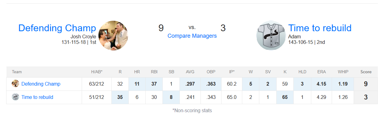
Task: Click the Team column header
Action: (17, 72)
